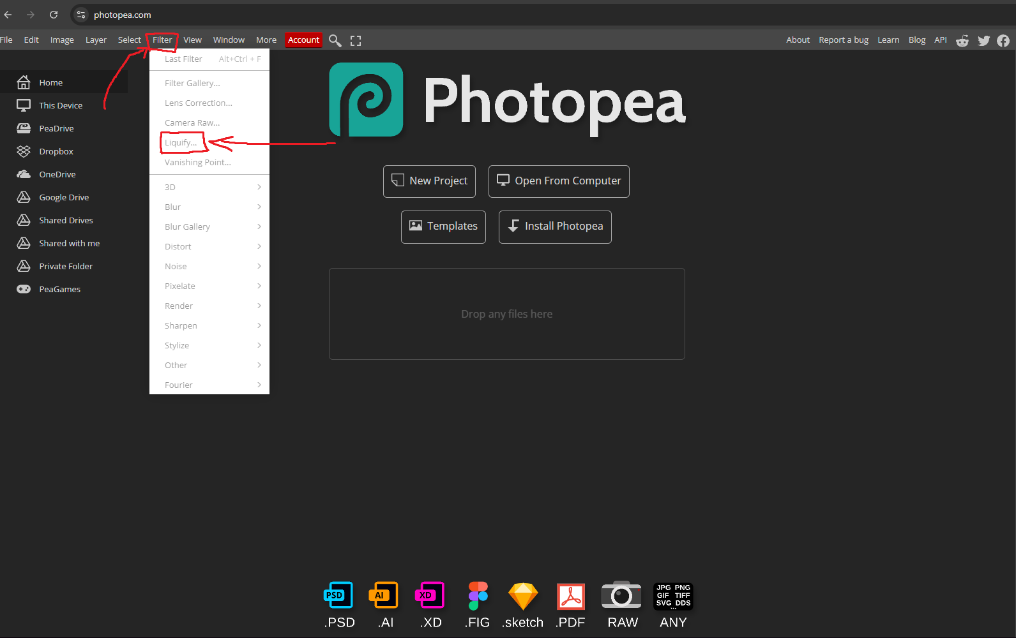This screenshot has width=1016, height=638.
Task: Open the Select menu
Action: pyautogui.click(x=129, y=40)
